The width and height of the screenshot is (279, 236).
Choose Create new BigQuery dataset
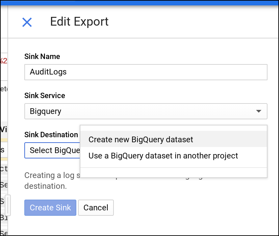pyautogui.click(x=174, y=139)
